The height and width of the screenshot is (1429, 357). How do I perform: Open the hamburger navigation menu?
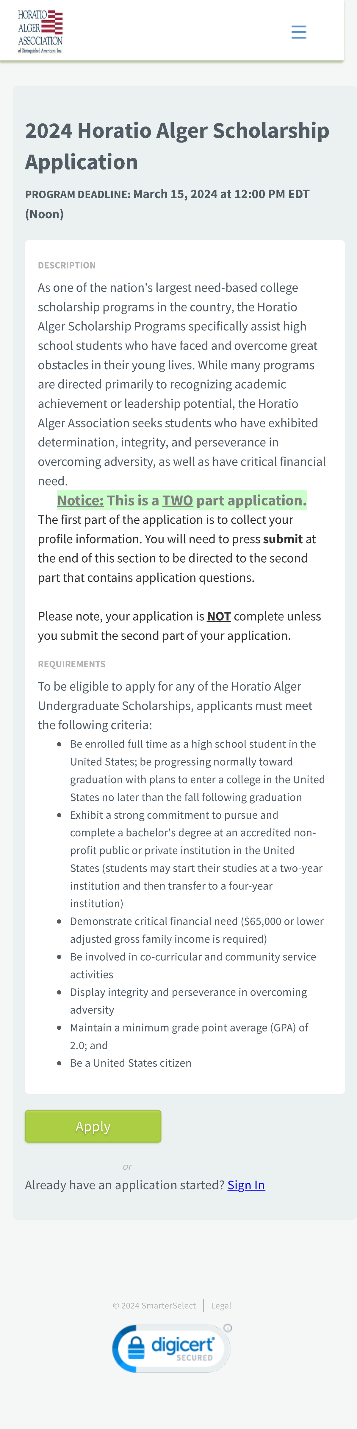(298, 32)
